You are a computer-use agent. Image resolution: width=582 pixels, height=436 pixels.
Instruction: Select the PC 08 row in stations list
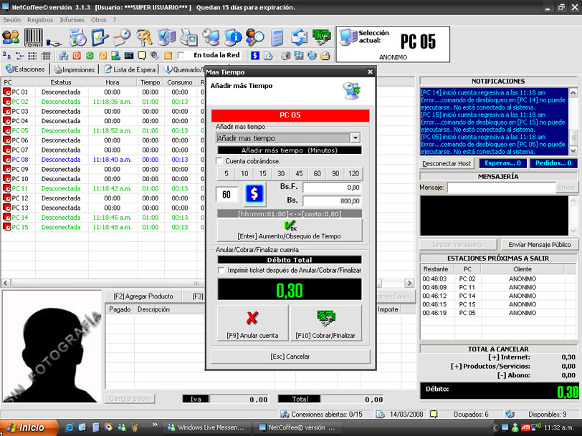102,160
